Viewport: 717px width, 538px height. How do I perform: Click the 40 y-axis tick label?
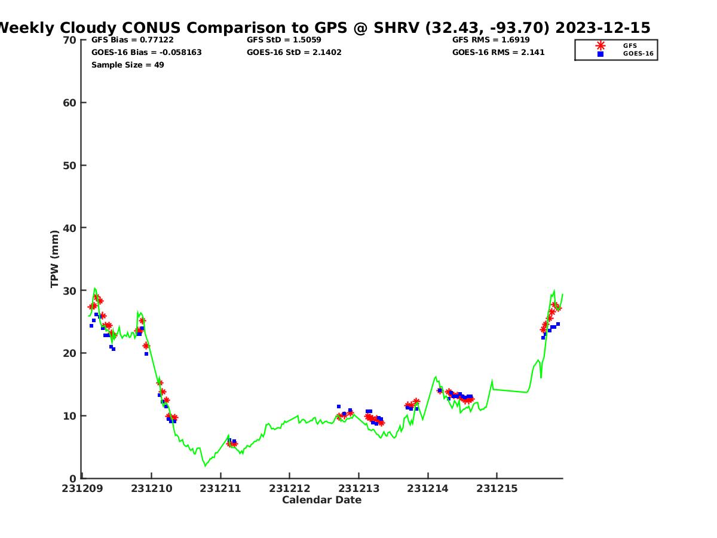[x=70, y=228]
